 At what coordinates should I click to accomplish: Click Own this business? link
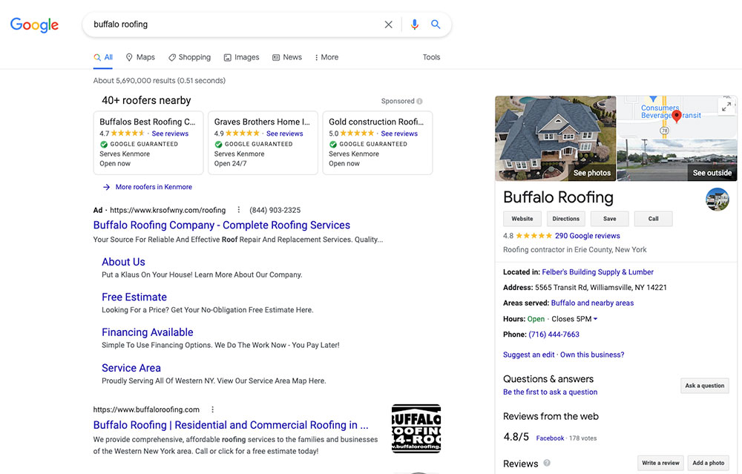592,355
